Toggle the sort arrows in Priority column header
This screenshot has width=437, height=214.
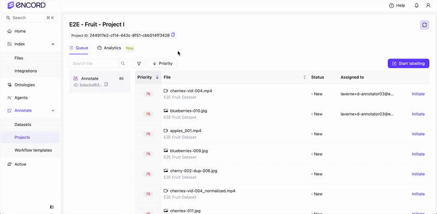tap(157, 78)
